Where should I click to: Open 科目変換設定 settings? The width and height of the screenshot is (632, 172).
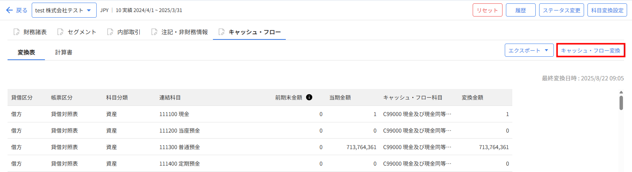click(x=607, y=10)
